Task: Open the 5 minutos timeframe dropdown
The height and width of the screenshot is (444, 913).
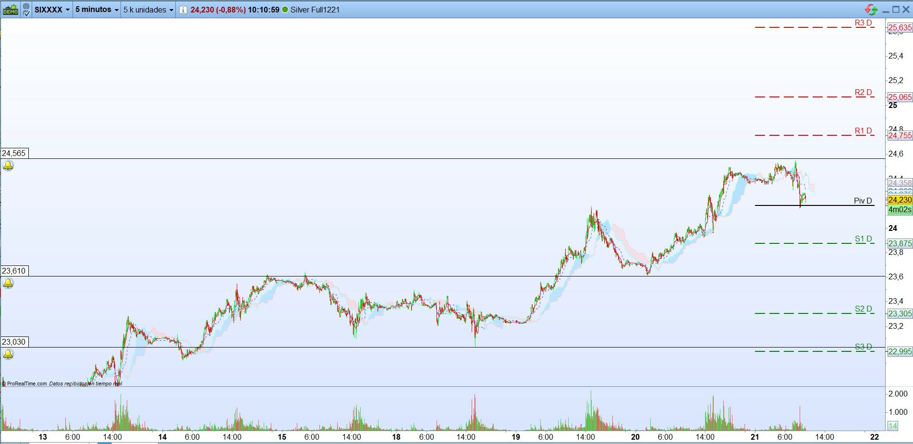Action: (97, 10)
